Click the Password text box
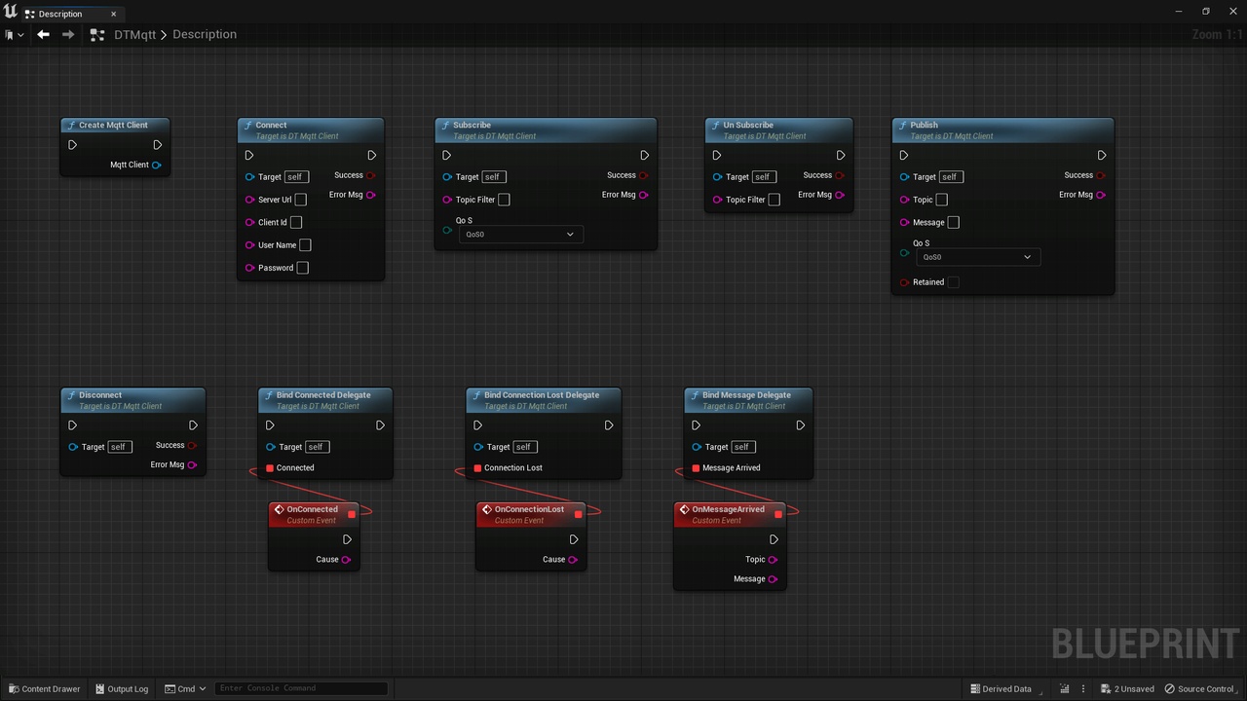The image size is (1247, 701). point(302,268)
